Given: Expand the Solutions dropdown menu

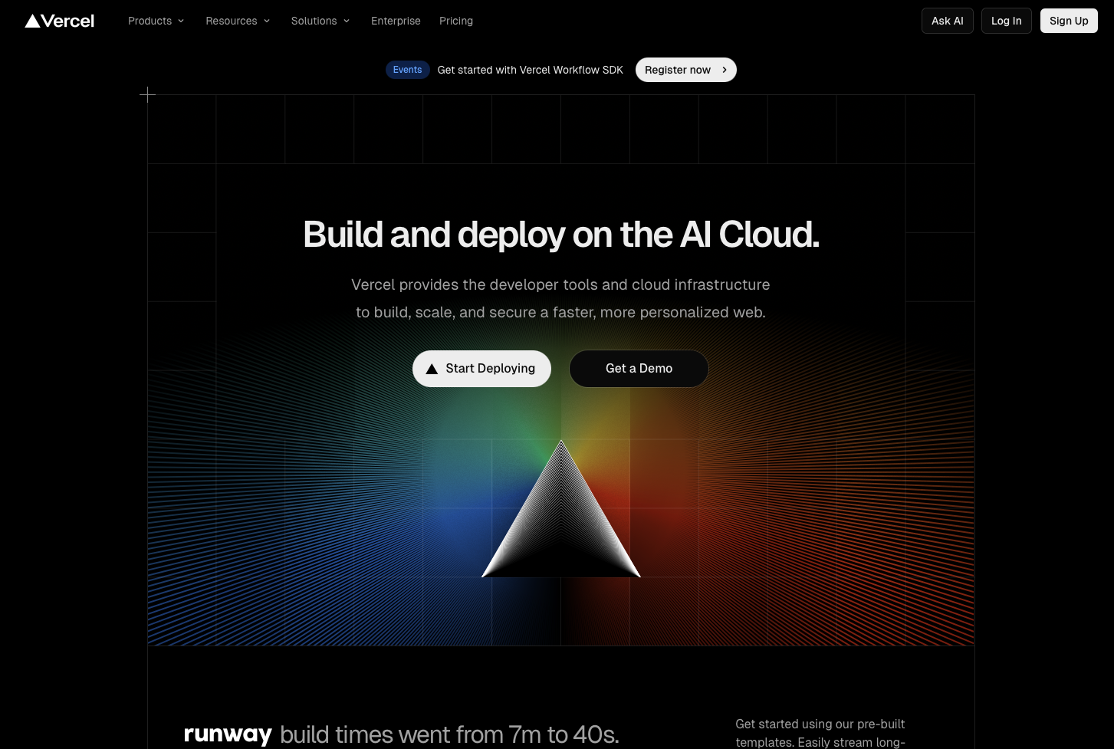Looking at the screenshot, I should pos(320,21).
